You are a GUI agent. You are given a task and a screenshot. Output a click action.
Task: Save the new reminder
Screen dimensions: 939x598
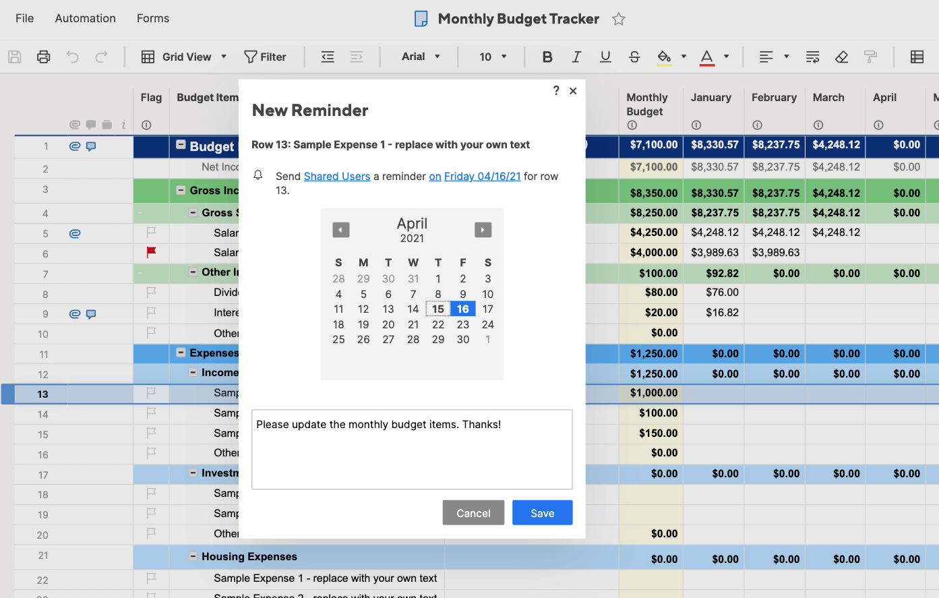click(x=542, y=513)
